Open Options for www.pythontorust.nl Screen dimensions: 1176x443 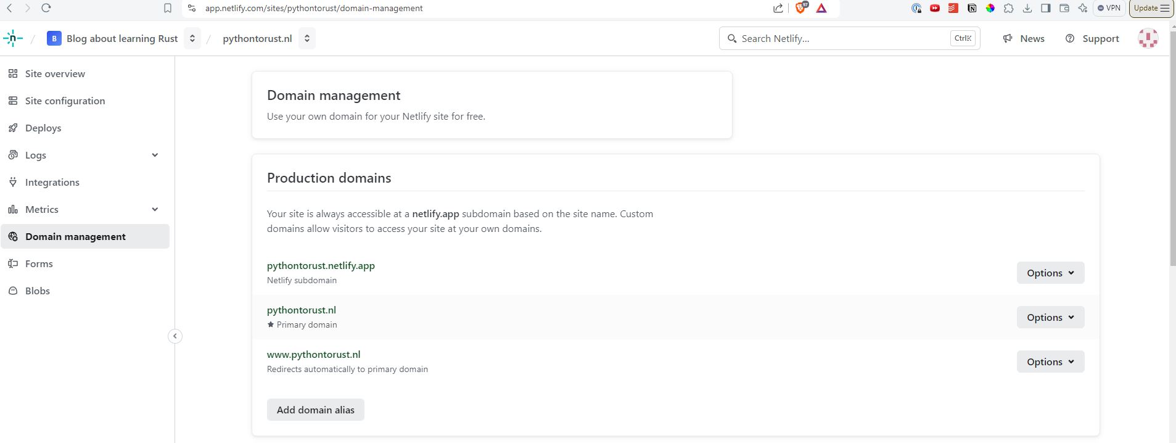tap(1050, 362)
